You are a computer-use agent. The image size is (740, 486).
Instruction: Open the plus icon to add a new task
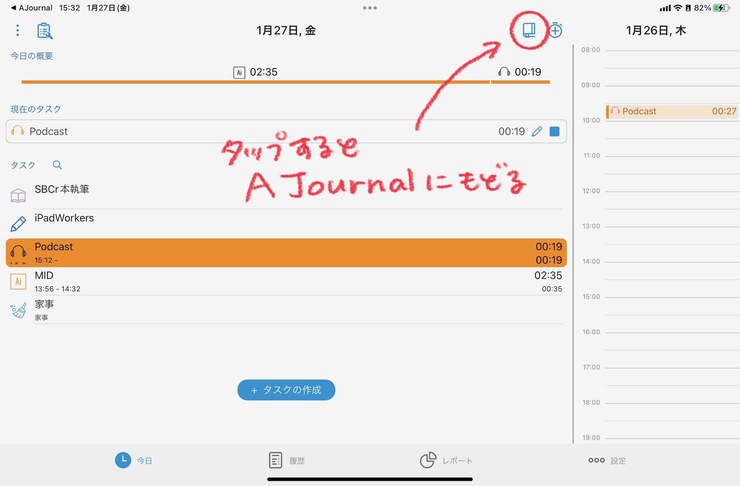[556, 30]
